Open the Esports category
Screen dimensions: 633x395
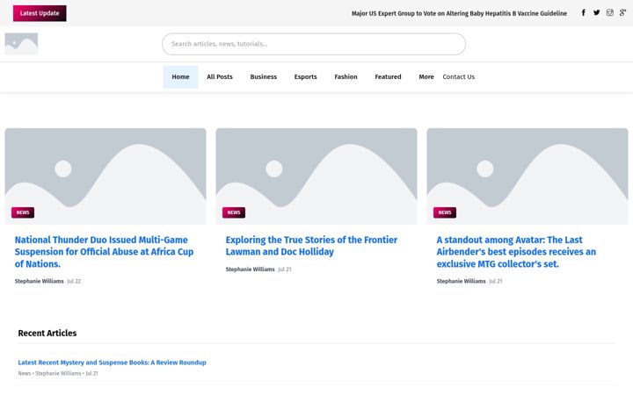pos(306,76)
